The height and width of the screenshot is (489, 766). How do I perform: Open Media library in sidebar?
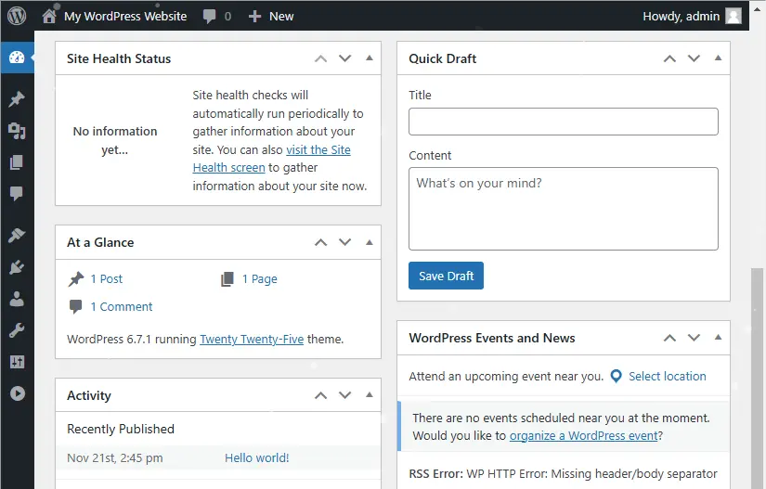coord(17,131)
